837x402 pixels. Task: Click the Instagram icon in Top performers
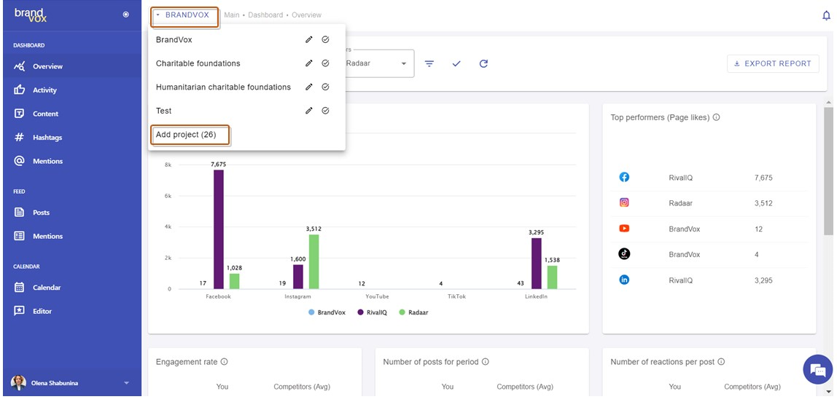click(624, 203)
